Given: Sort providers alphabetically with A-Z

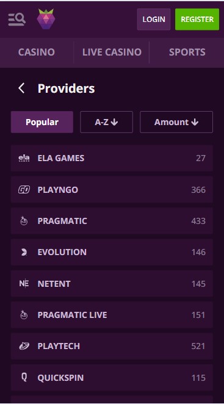Looking at the screenshot, I should tap(106, 122).
